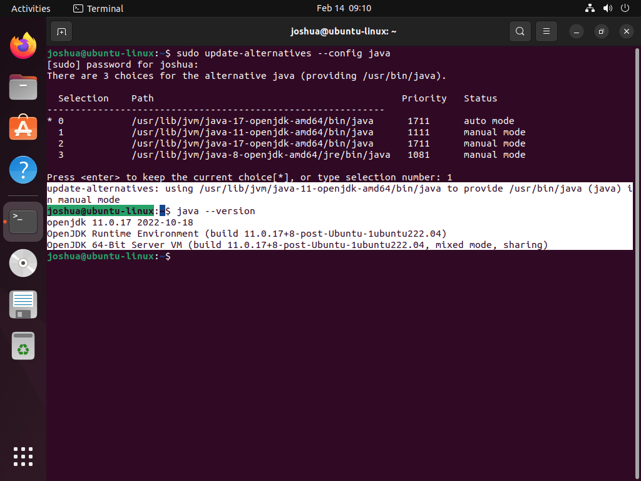Screen dimensions: 641x481
Task: Show Applications using the grid icon
Action: point(23,457)
